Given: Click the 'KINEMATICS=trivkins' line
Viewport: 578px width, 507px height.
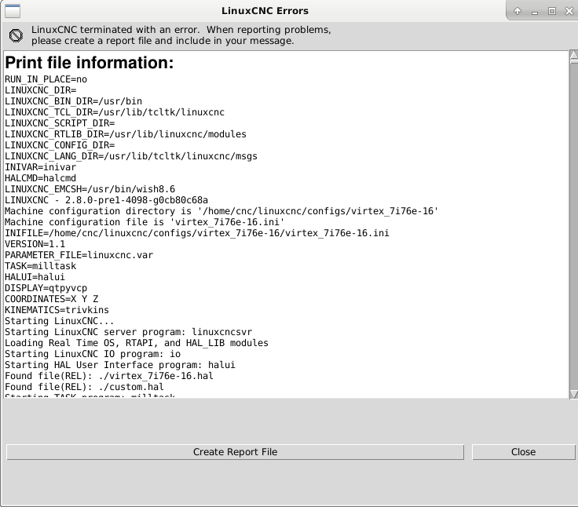Looking at the screenshot, I should tap(57, 310).
